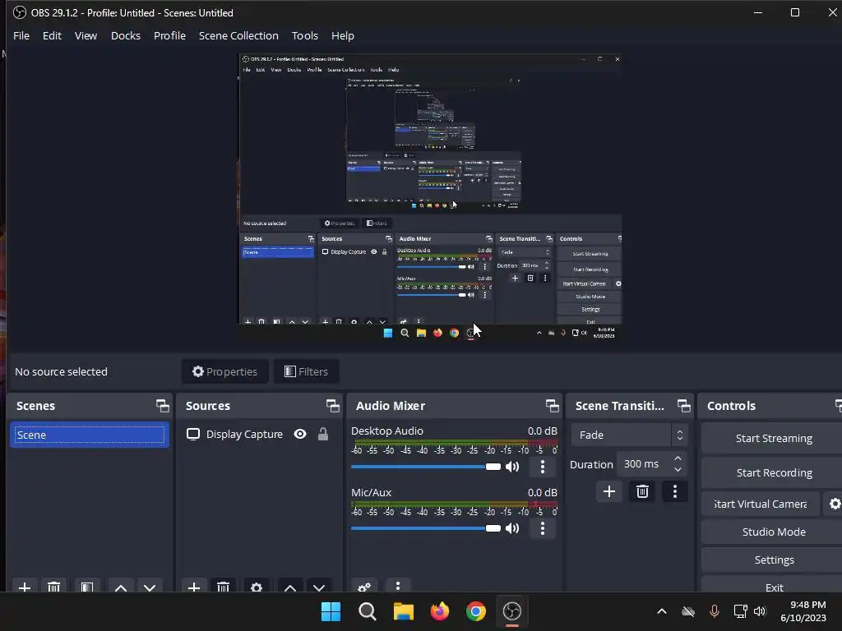Click Display Capture monitor icon in Sources

click(192, 434)
